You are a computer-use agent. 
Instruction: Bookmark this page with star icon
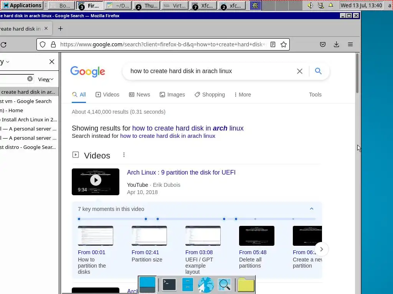tap(284, 44)
